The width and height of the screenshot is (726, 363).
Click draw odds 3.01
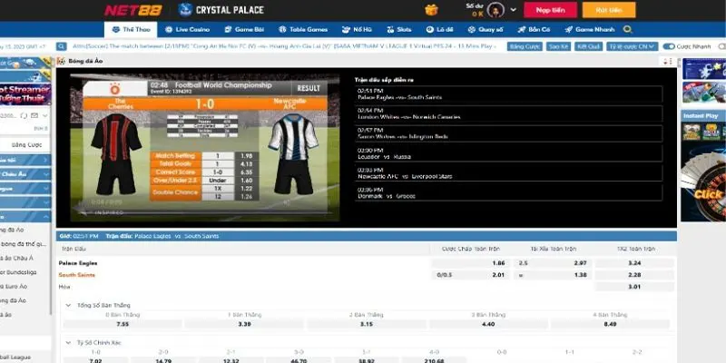point(634,287)
